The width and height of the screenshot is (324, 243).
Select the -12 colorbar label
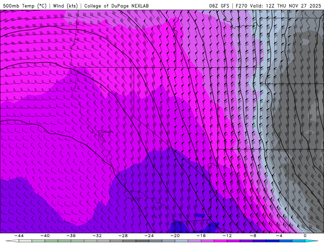pyautogui.click(x=227, y=236)
